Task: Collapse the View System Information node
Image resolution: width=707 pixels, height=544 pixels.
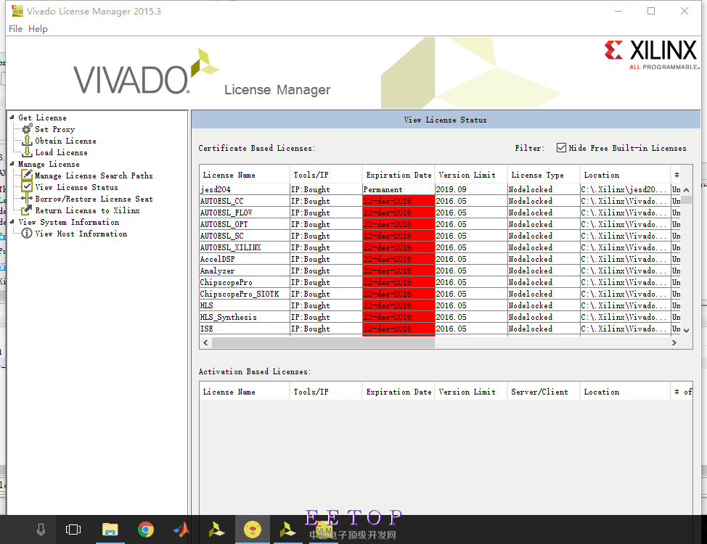Action: [x=12, y=222]
